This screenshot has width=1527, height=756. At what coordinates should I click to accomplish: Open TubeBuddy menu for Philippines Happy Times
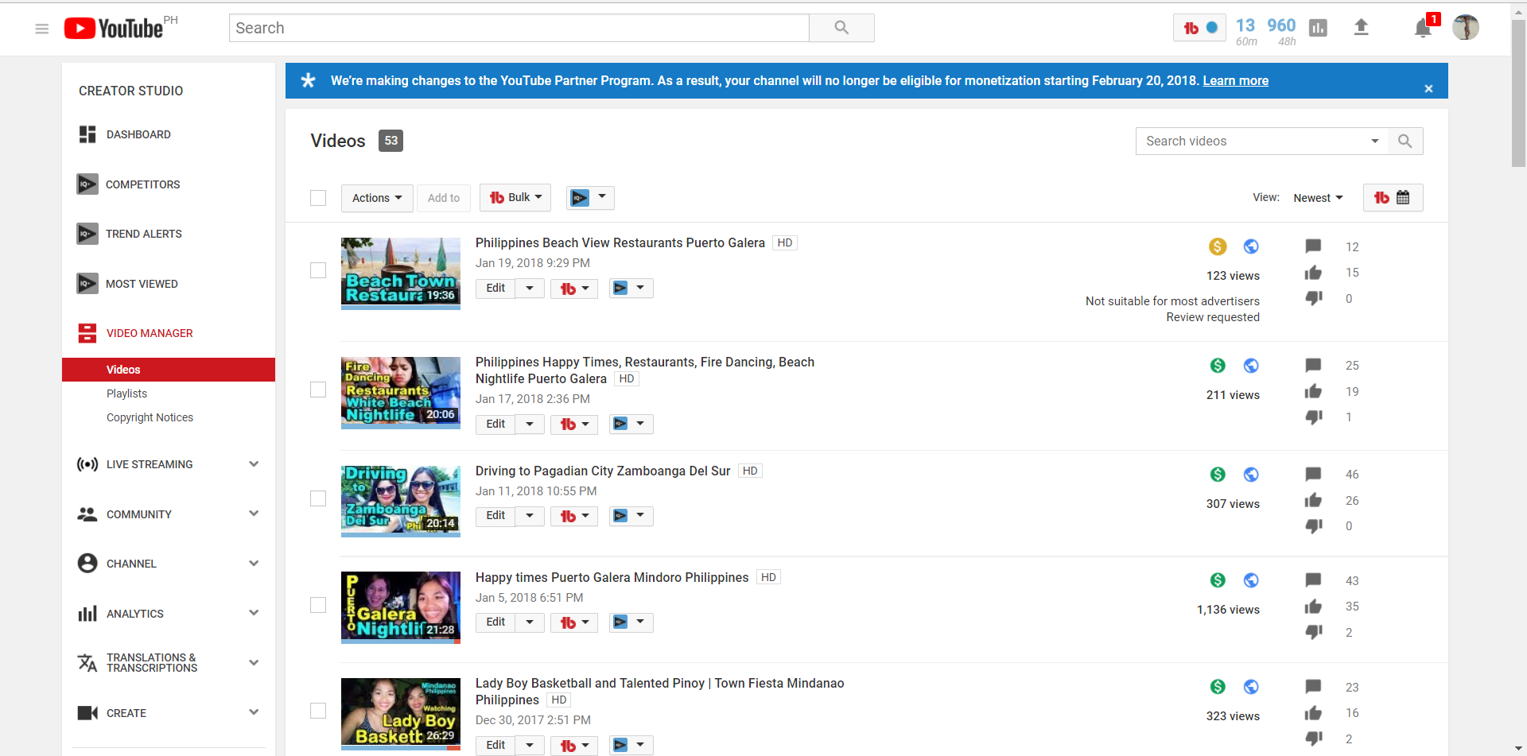click(x=574, y=425)
